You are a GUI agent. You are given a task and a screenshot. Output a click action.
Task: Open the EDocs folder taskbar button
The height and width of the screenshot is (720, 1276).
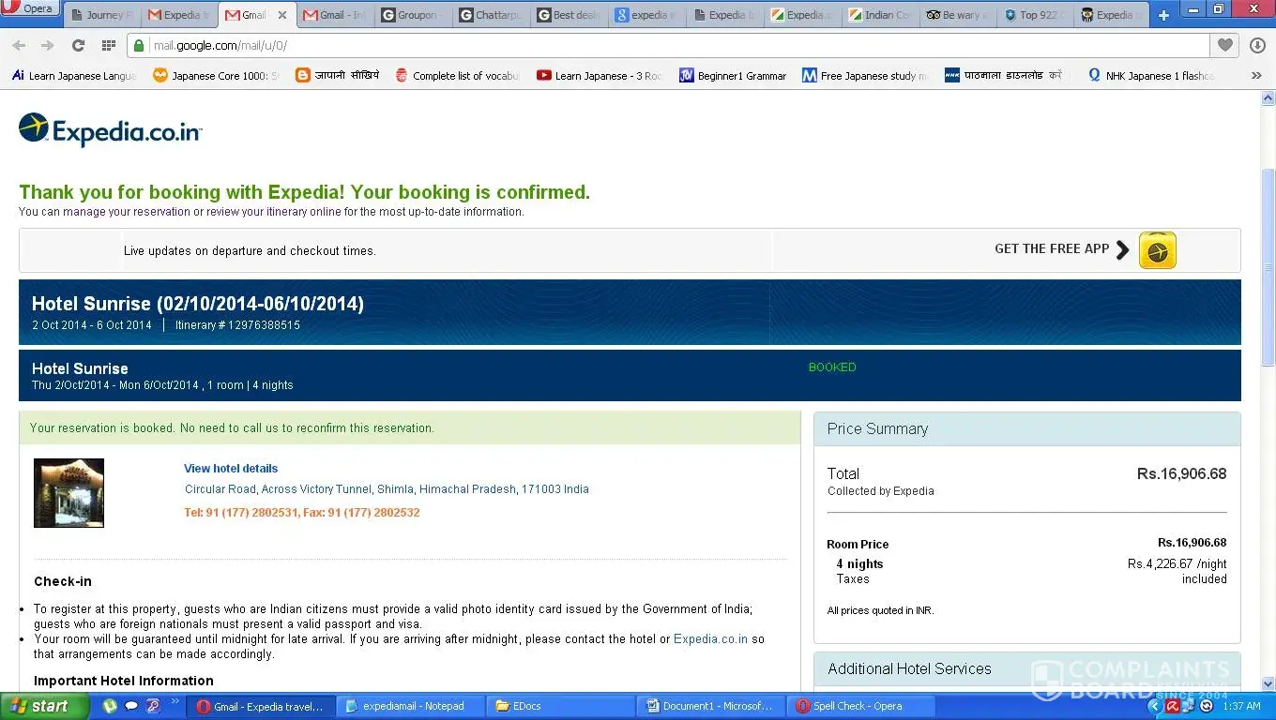[560, 706]
